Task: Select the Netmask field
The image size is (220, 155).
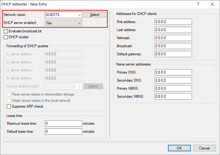Action: tap(173, 38)
